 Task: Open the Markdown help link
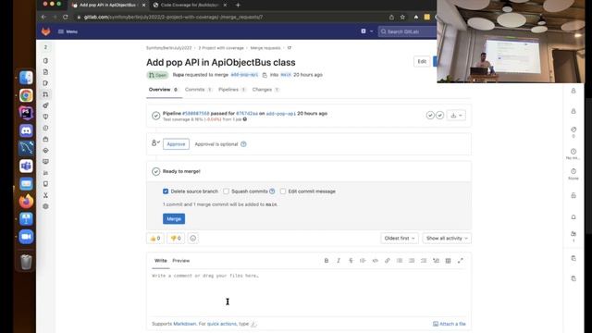(185, 324)
